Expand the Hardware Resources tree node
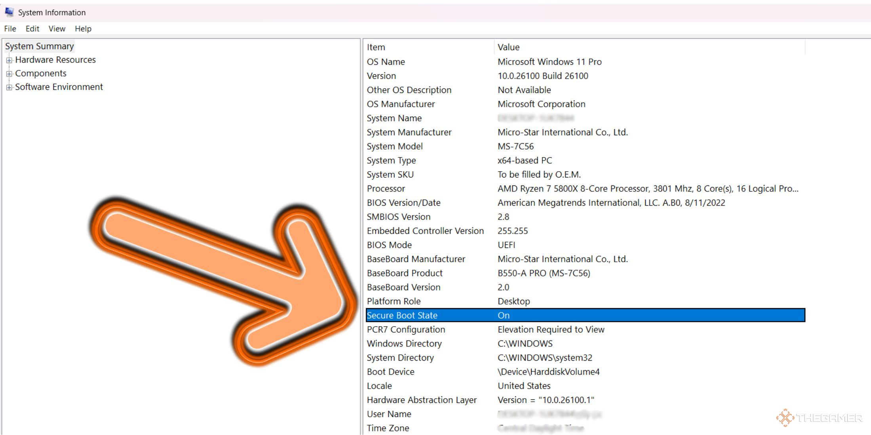This screenshot has height=435, width=871. pyautogui.click(x=9, y=61)
